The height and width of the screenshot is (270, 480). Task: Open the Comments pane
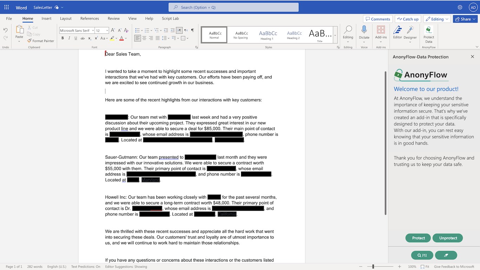378,19
